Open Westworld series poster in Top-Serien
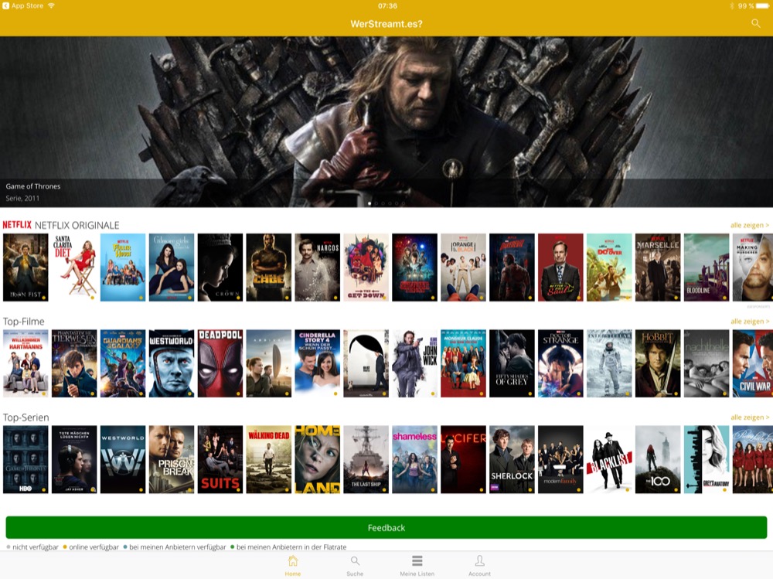This screenshot has width=773, height=579. click(123, 460)
